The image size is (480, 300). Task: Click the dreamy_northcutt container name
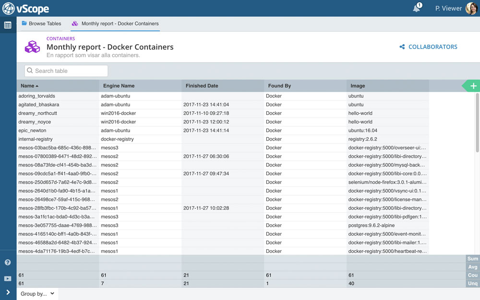click(x=37, y=113)
